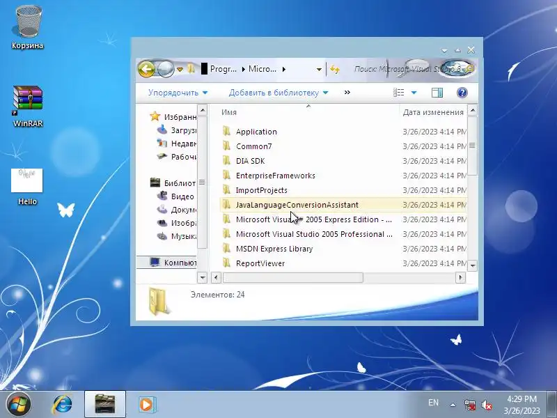Select the JavaLanguageConversionAssistant folder icon
Screen dimensions: 557x418
[x=227, y=205]
